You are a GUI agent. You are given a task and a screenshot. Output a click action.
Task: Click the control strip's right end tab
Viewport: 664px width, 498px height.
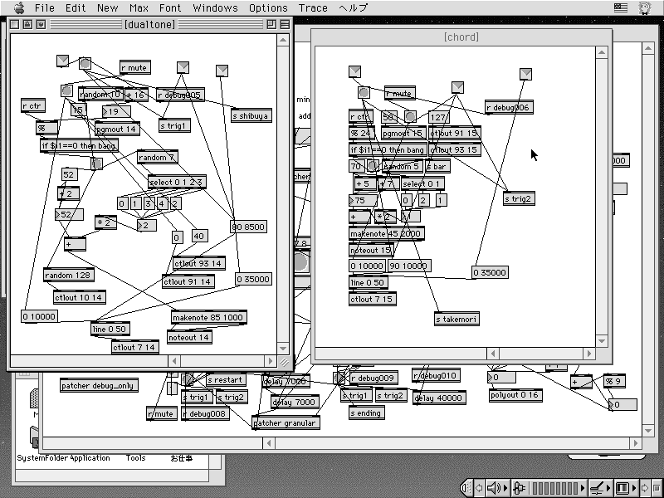(x=657, y=488)
